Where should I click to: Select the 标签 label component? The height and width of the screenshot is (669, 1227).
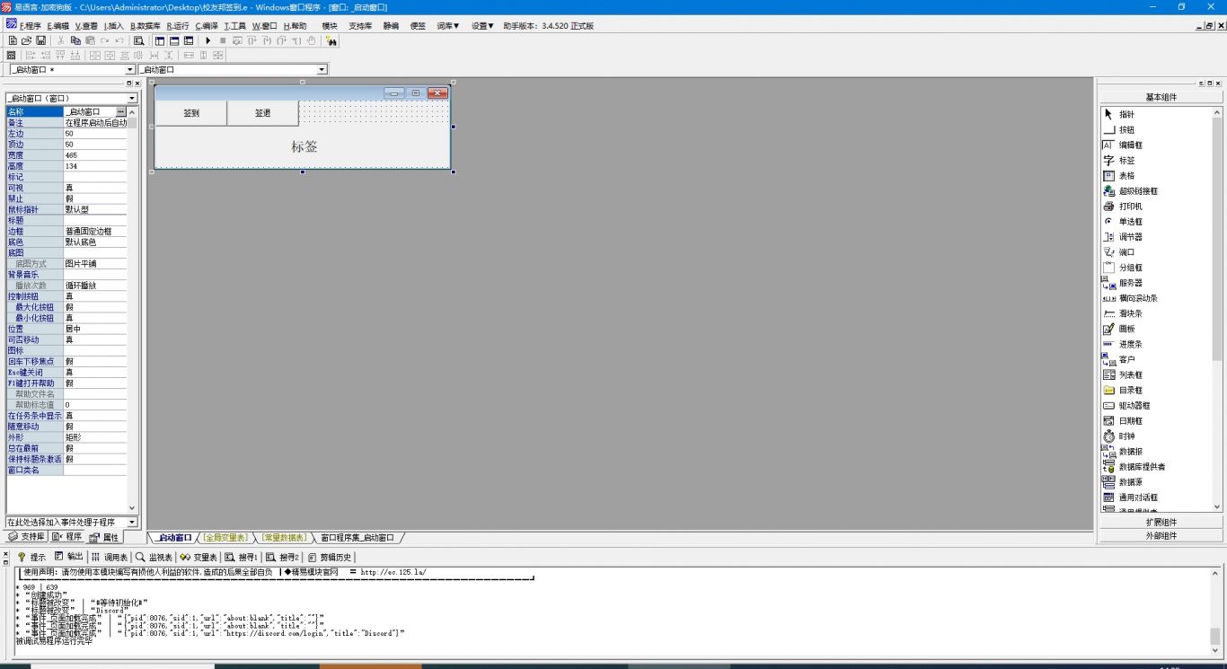(x=1118, y=160)
